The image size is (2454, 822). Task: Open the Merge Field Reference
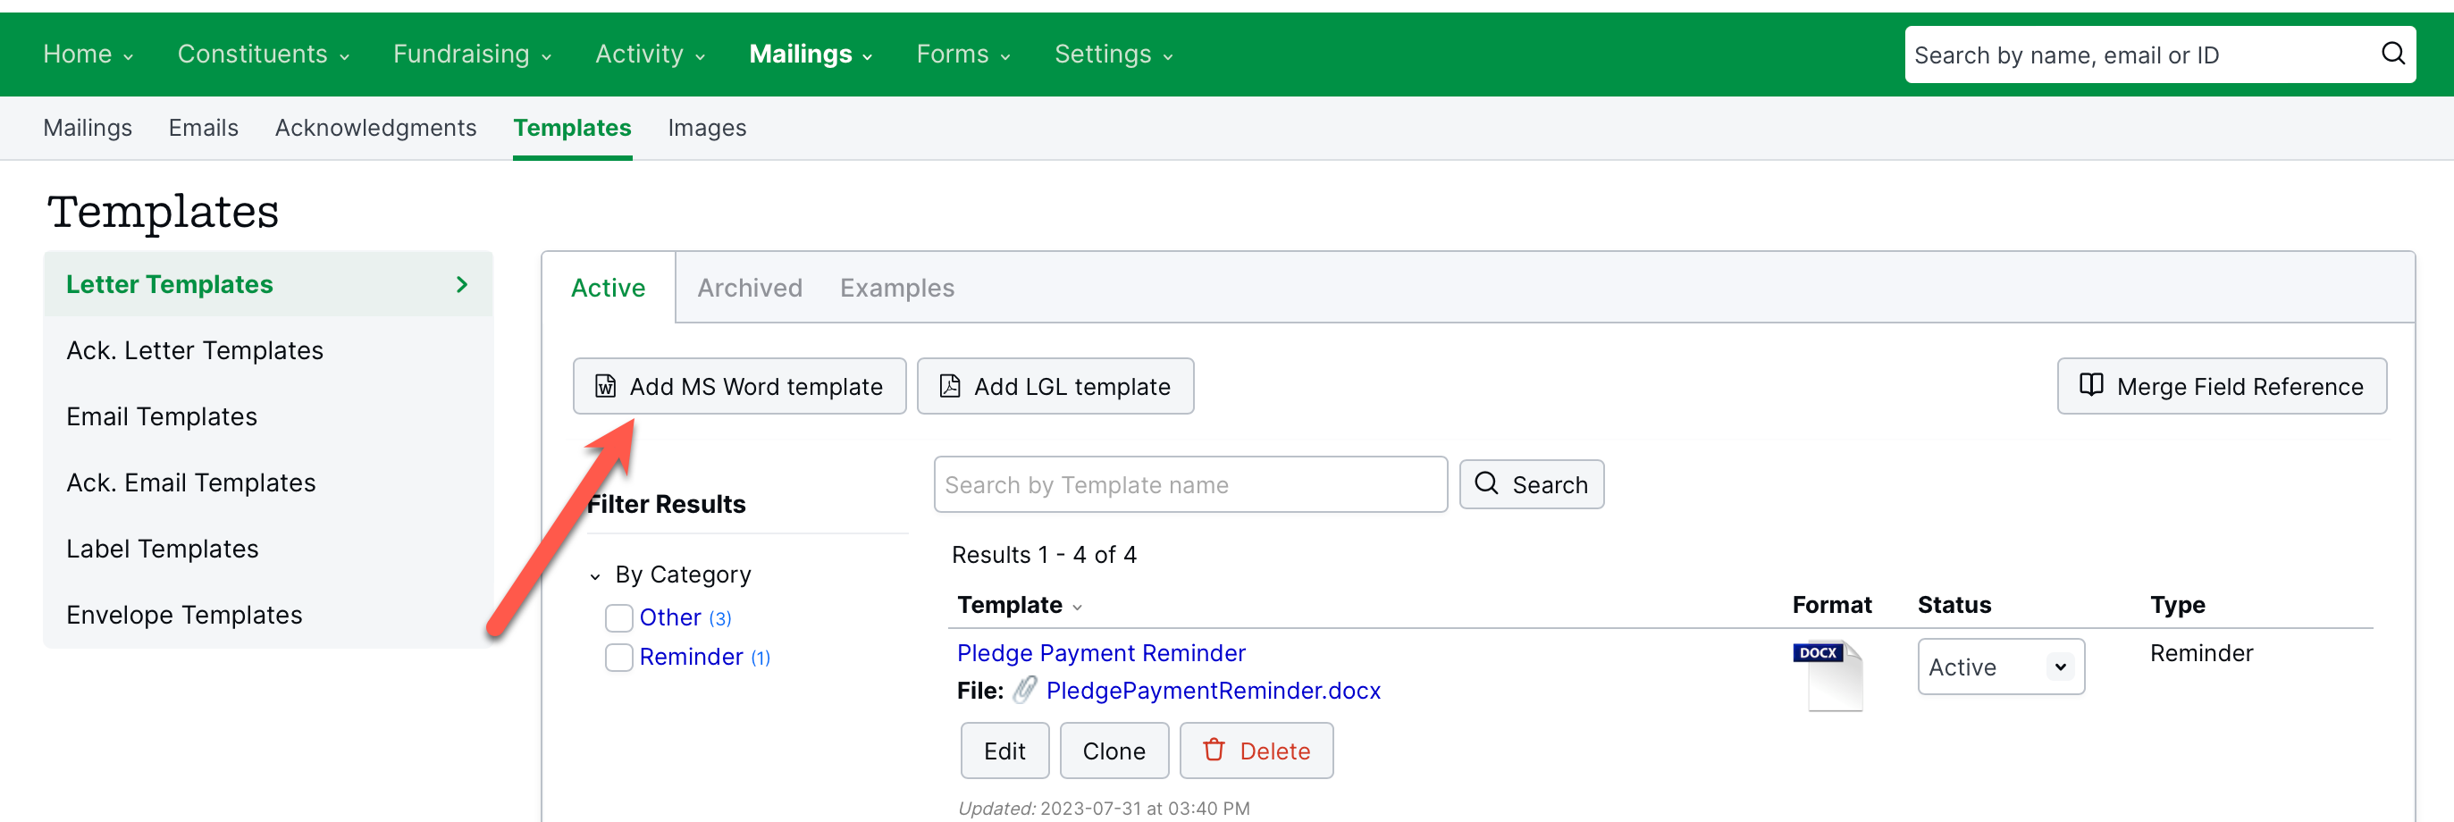(2222, 386)
